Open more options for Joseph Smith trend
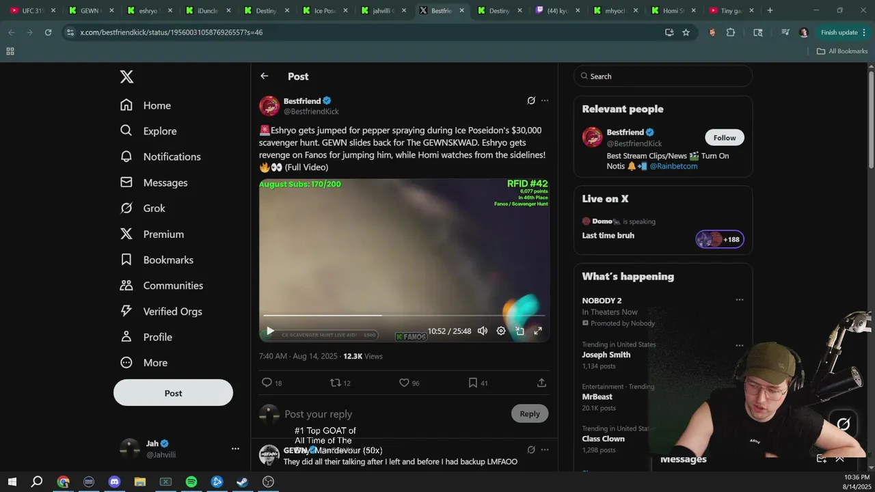Viewport: 875px width, 492px height. point(739,346)
